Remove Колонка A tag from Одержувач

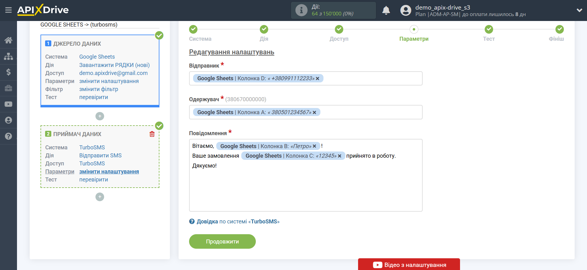point(314,112)
